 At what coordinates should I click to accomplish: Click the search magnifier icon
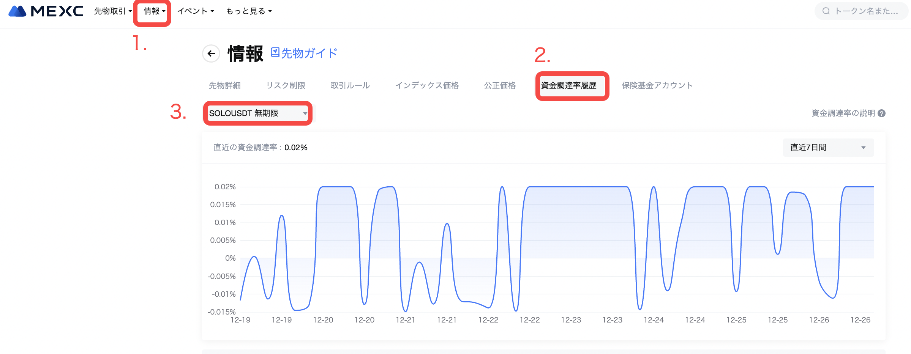(826, 11)
